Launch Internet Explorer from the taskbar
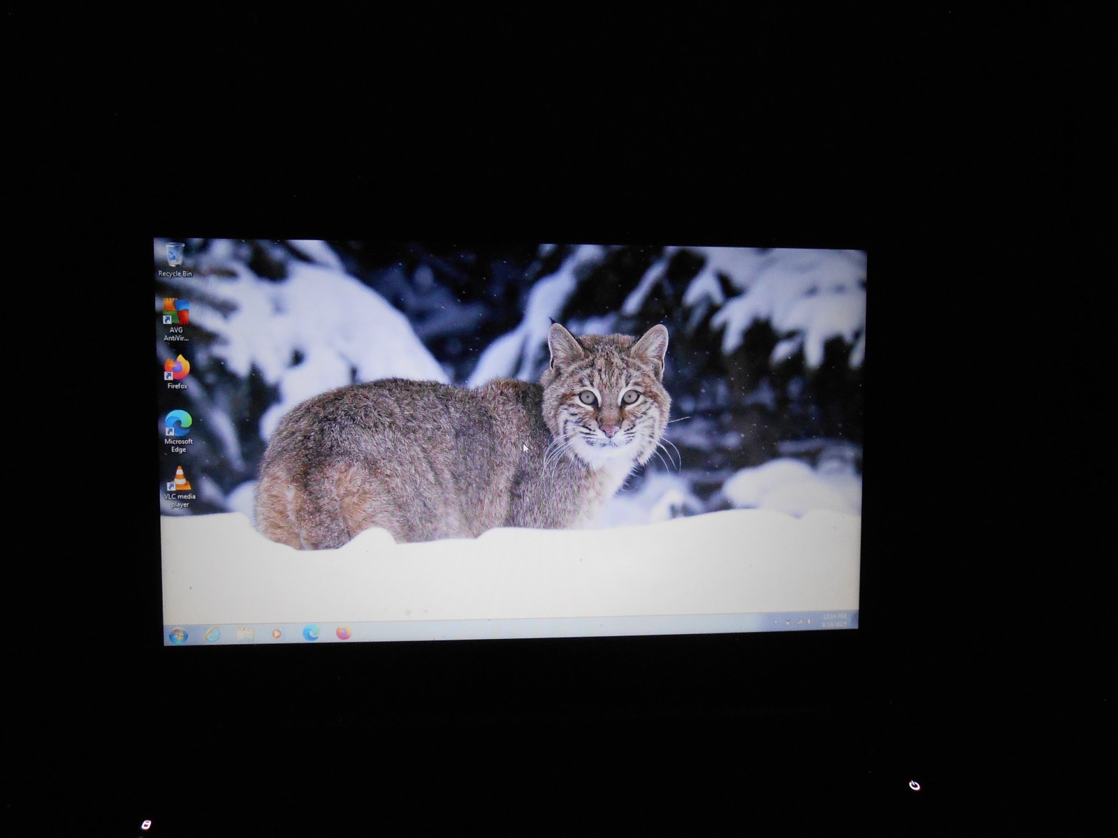 click(211, 634)
